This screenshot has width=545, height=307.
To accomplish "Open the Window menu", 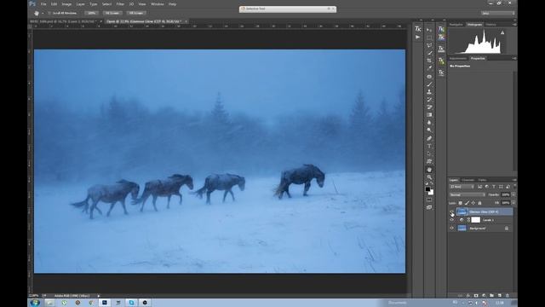I will point(157,4).
